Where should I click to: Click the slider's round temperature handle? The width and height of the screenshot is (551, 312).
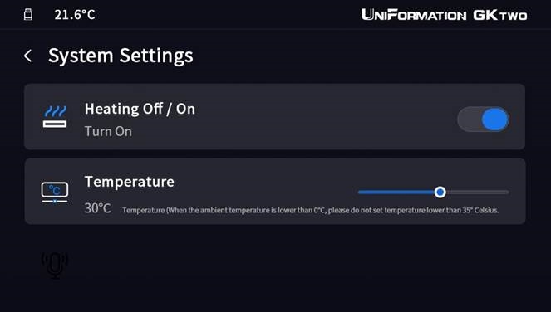click(440, 192)
